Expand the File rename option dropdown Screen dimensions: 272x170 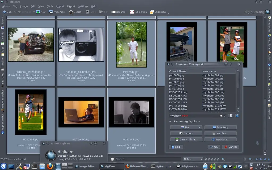click(199, 127)
